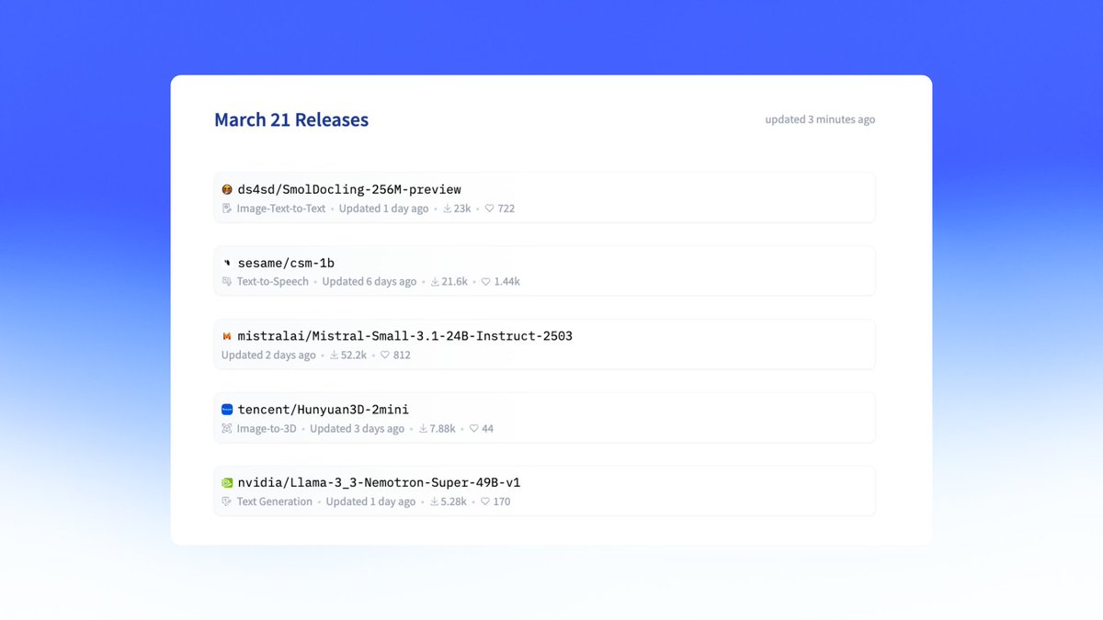
Task: Open the tencent/Hunyuan3D-2mini model link
Action: tap(324, 410)
